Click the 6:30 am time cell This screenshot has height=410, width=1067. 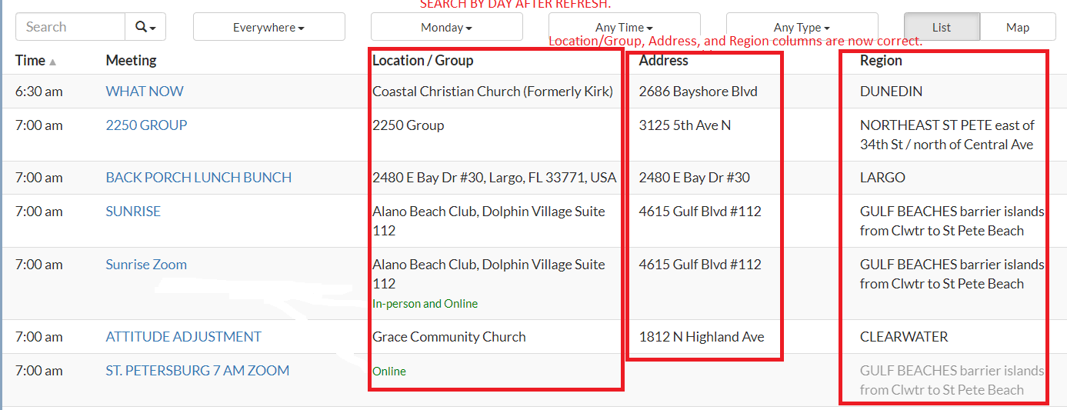point(39,92)
